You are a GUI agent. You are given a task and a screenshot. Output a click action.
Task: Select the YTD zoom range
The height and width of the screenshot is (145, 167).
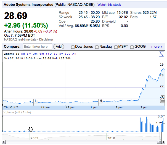49,54
